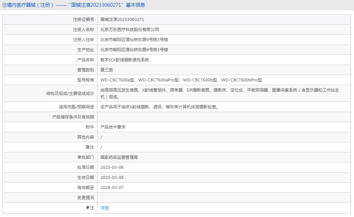354x217 pixels.
Task: Select the 第三类 management category value
Action: click(x=106, y=70)
